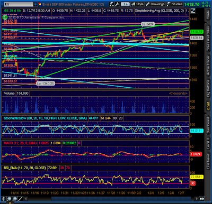The image size is (212, 204).
Task: Click the expand-width arrows icon beside scrollbar
Action: [x=202, y=199]
